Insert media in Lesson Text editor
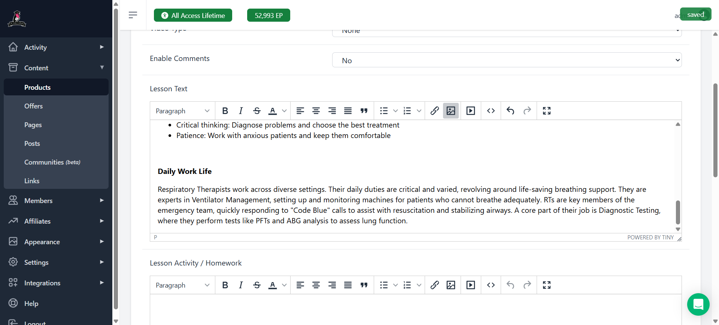The image size is (719, 325). pos(471,111)
